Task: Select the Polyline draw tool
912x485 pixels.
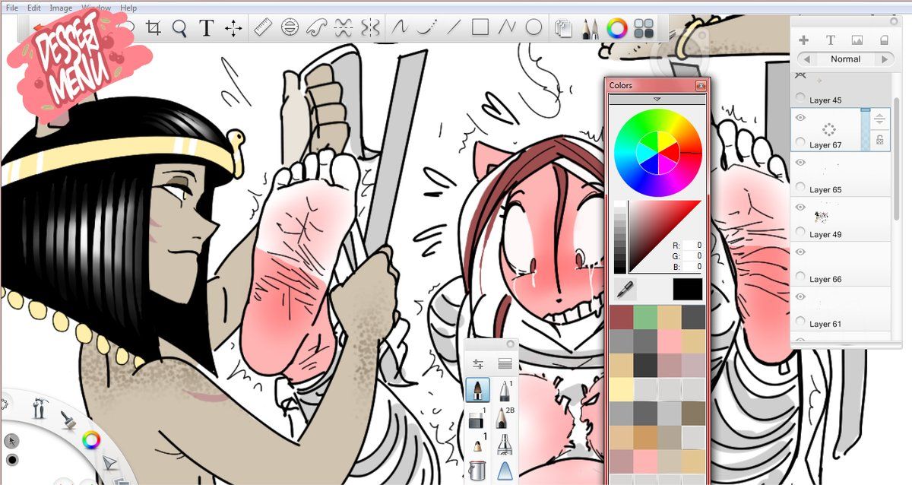Action: pos(507,28)
